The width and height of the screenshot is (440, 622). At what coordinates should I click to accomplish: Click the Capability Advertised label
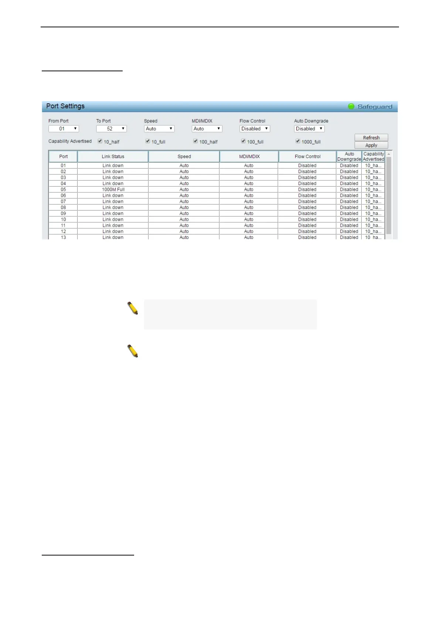click(x=70, y=141)
